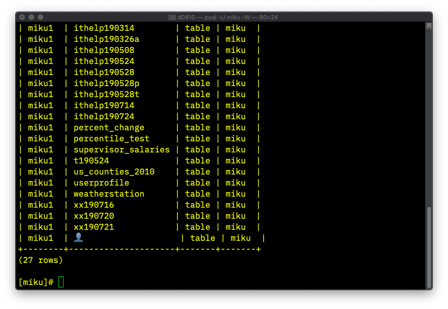The width and height of the screenshot is (448, 309).
Task: Click table name t190524
Action: tap(92, 161)
